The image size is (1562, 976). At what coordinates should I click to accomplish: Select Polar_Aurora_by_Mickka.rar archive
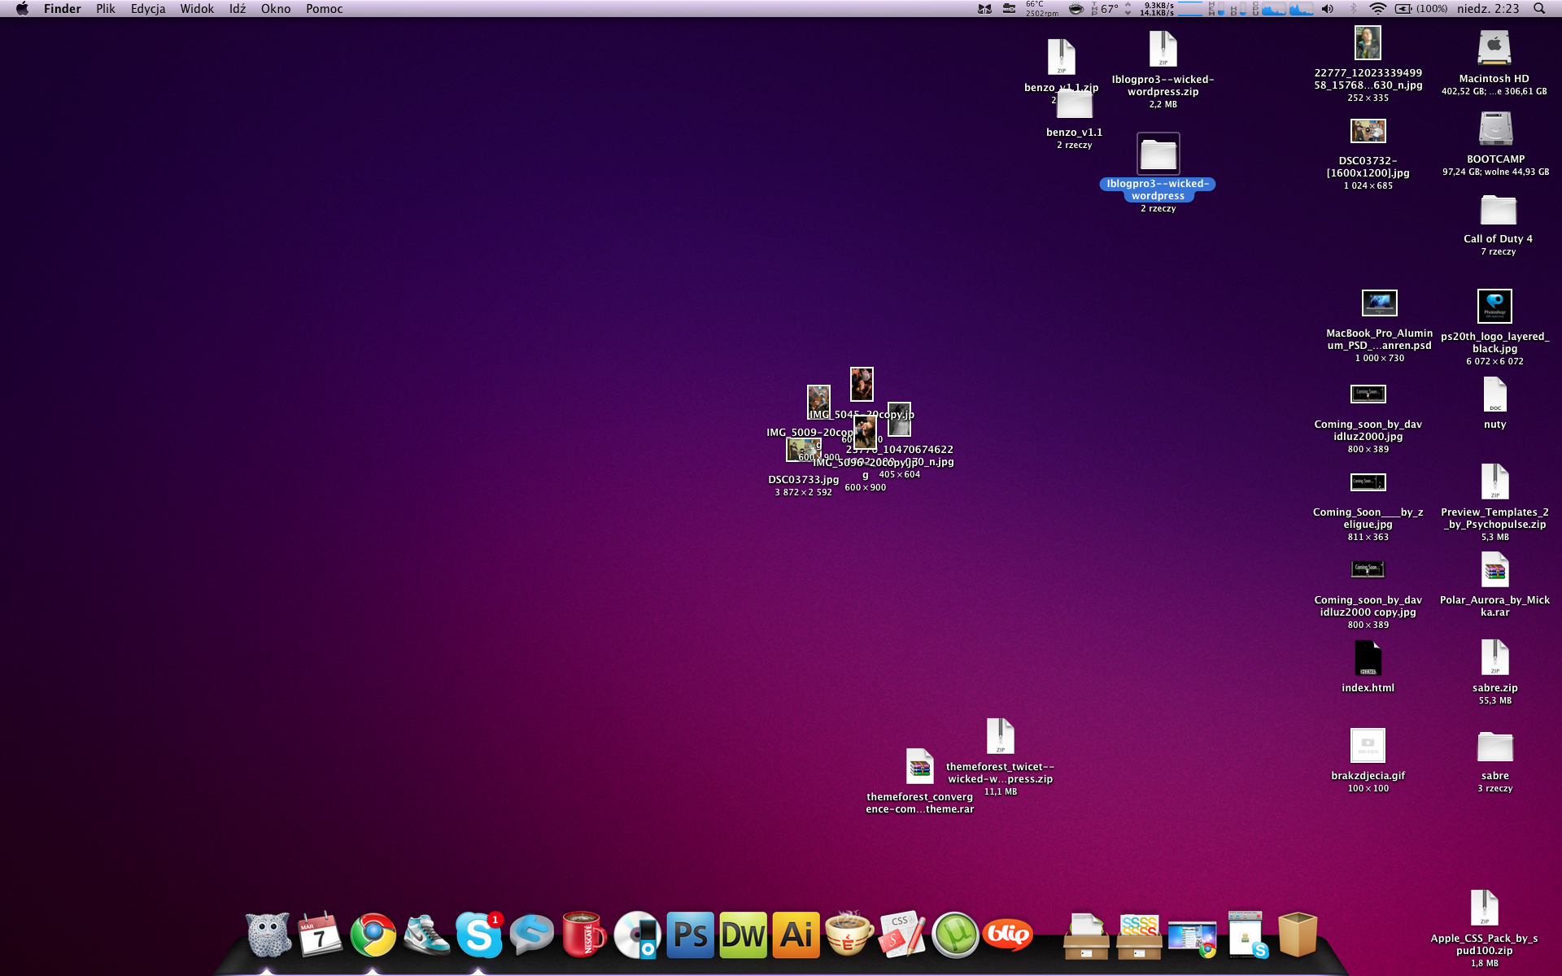pos(1494,570)
